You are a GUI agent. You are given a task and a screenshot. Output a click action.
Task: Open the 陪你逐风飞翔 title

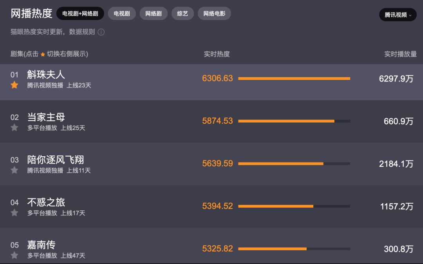click(55, 160)
